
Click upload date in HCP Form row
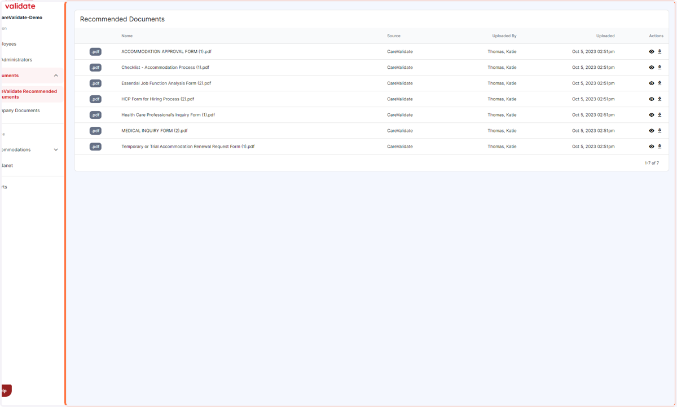point(594,99)
